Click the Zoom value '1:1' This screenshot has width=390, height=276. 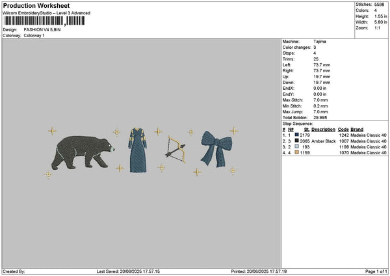(377, 28)
